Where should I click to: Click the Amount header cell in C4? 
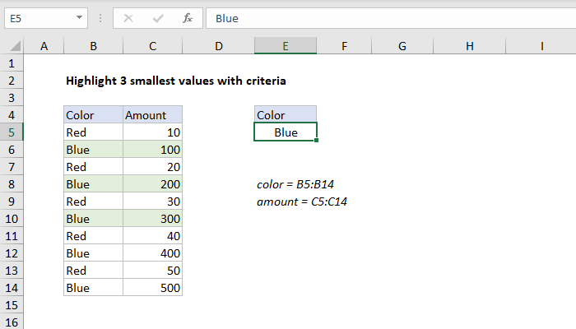click(152, 115)
